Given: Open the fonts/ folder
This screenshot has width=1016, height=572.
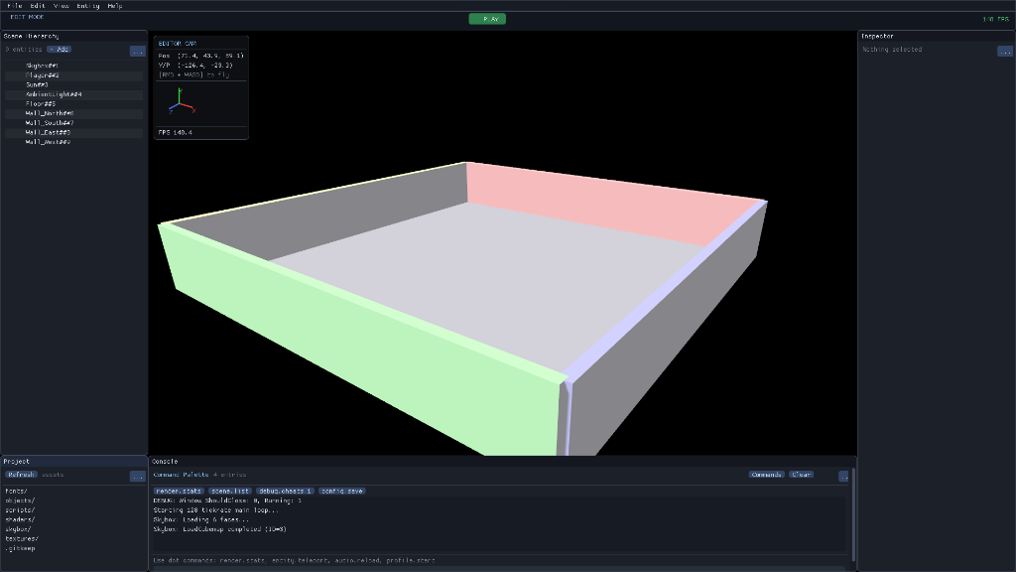Looking at the screenshot, I should tap(16, 491).
